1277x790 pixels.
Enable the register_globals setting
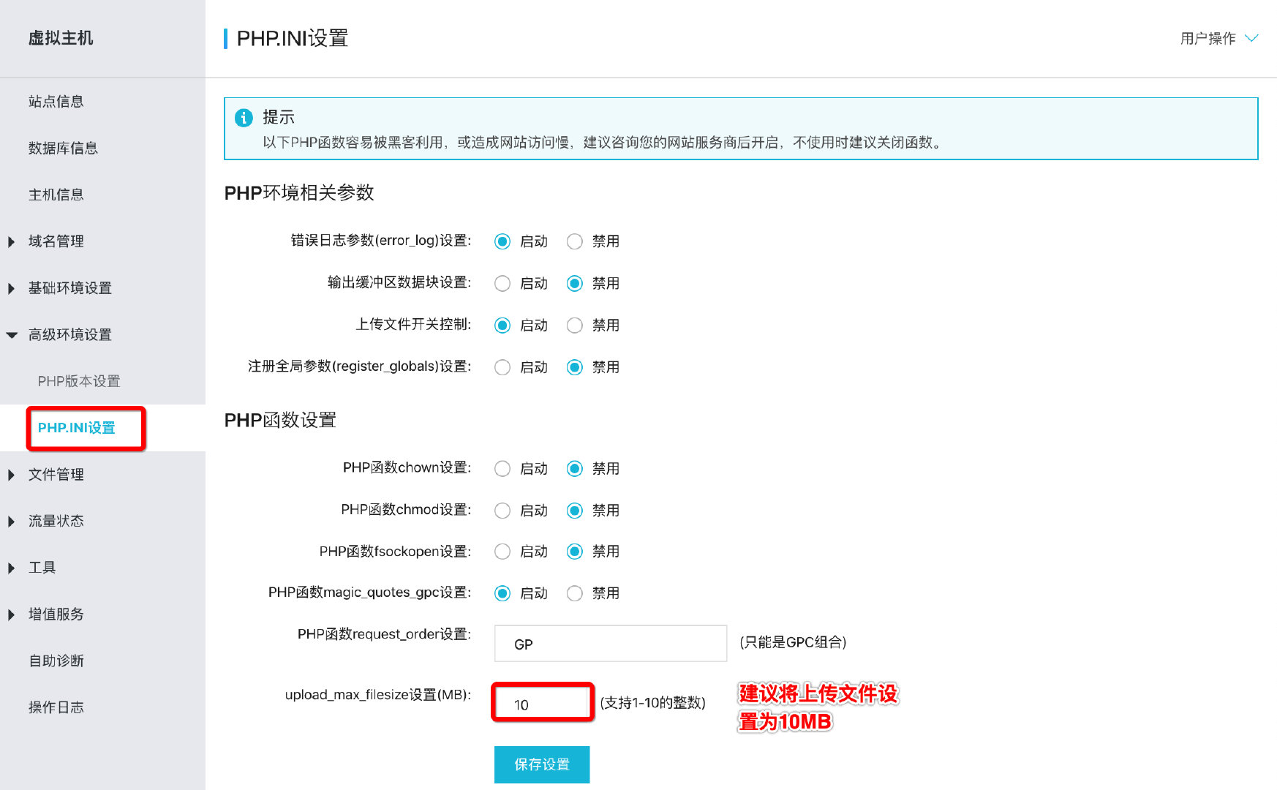tap(502, 366)
